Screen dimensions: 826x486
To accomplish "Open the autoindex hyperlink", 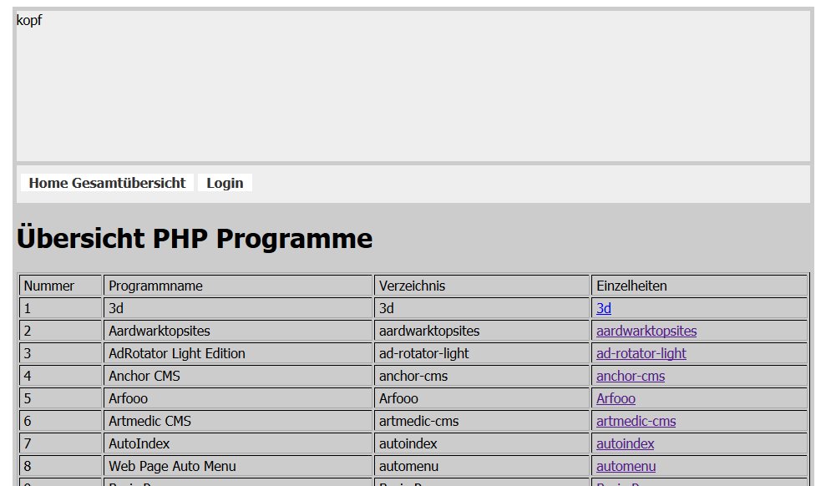I will click(625, 443).
